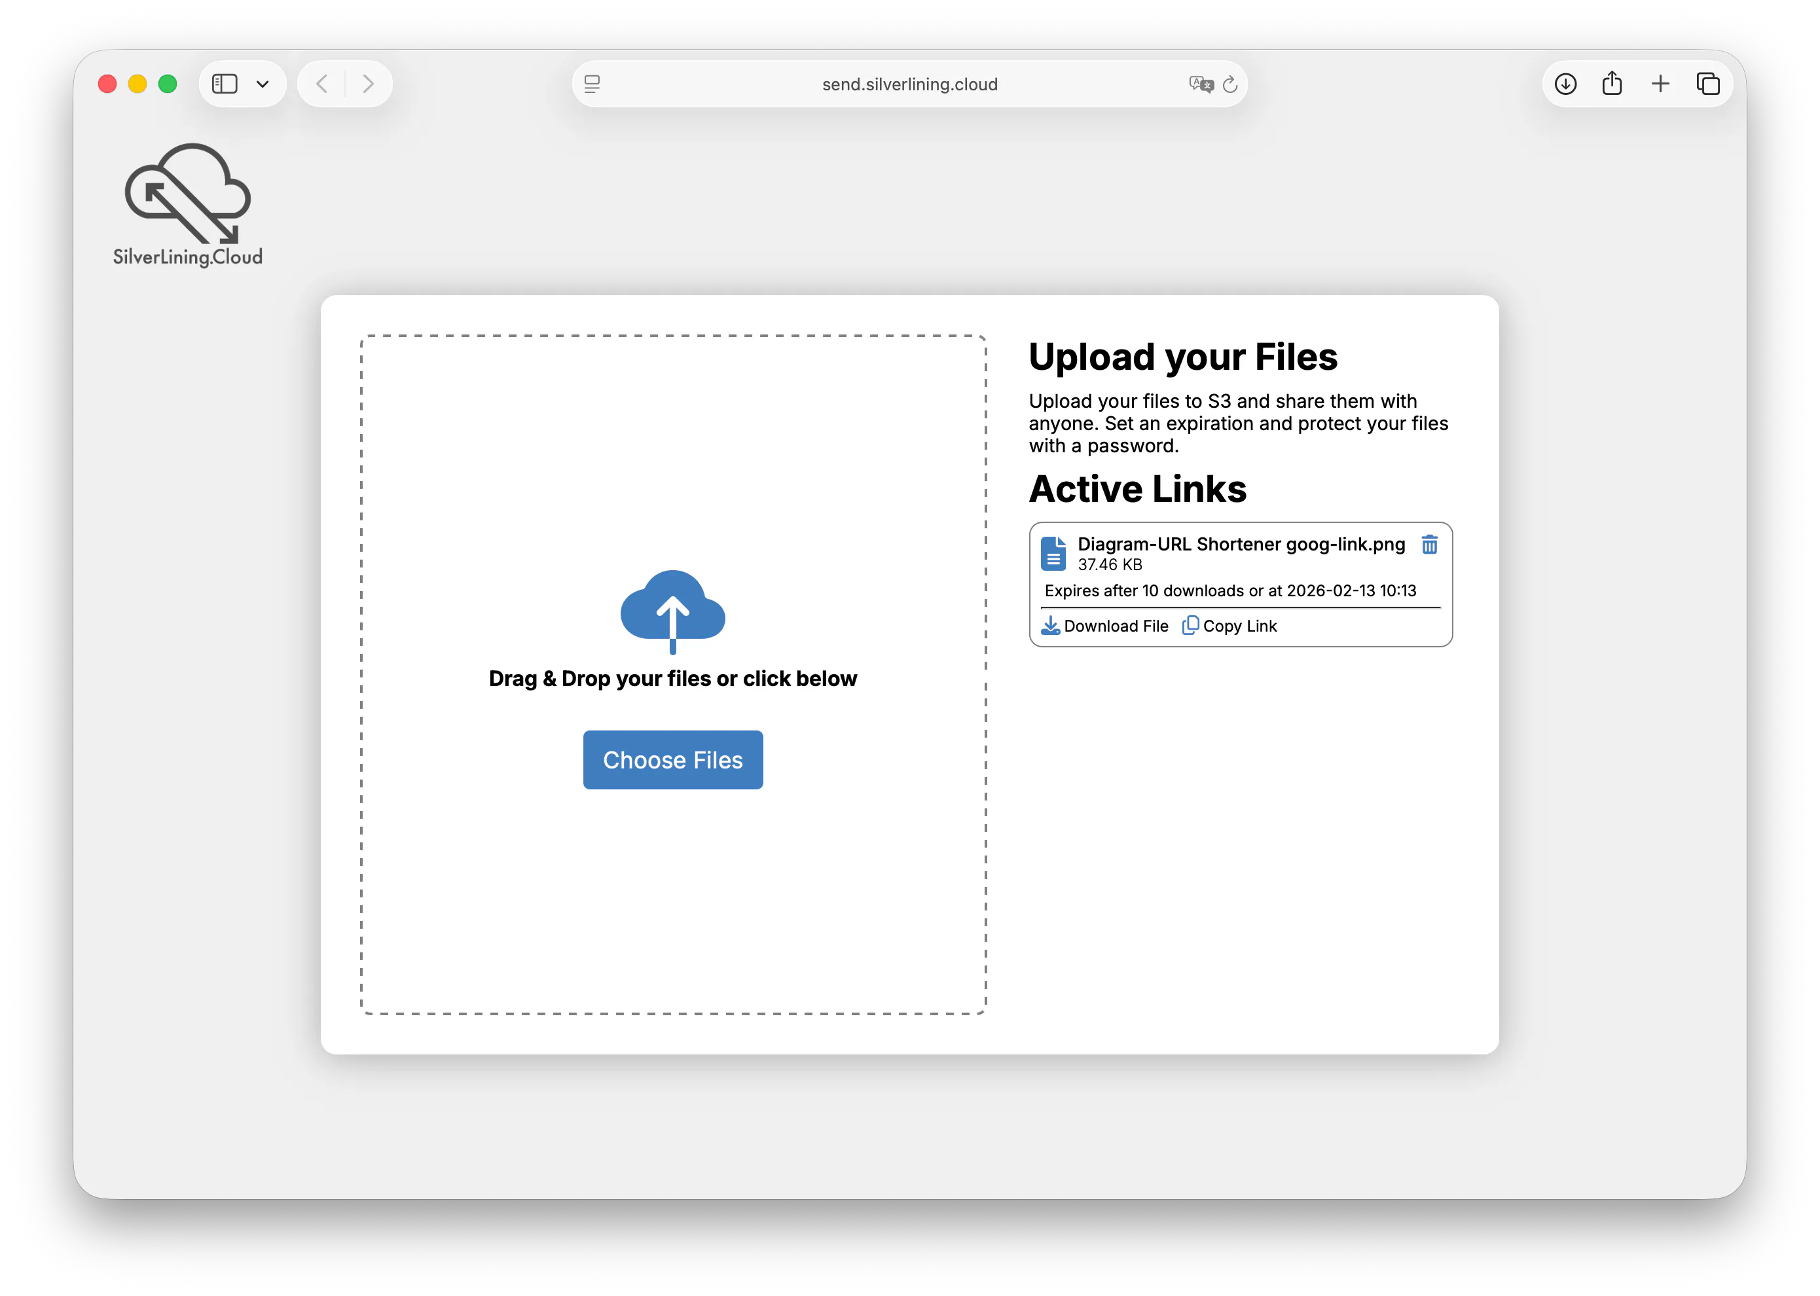
Task: Open the page reader menu icon in address bar
Action: coord(592,84)
